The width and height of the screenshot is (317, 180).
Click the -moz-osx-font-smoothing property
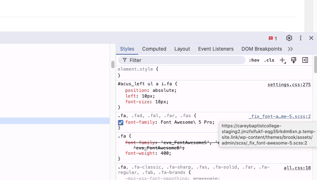coord(157,178)
